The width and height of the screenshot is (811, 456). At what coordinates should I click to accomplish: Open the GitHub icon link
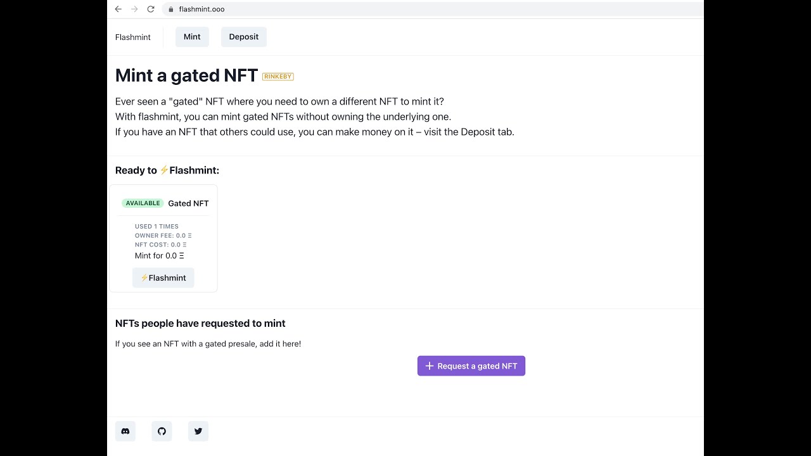pyautogui.click(x=162, y=431)
